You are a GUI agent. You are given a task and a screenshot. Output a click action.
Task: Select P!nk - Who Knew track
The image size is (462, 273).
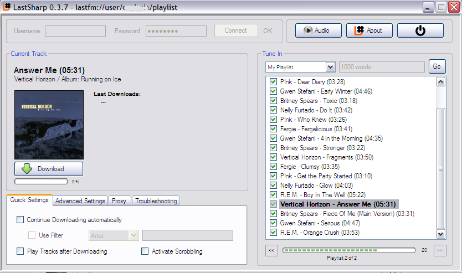click(313, 119)
